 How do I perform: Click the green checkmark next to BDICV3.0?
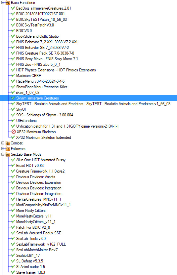13,30
